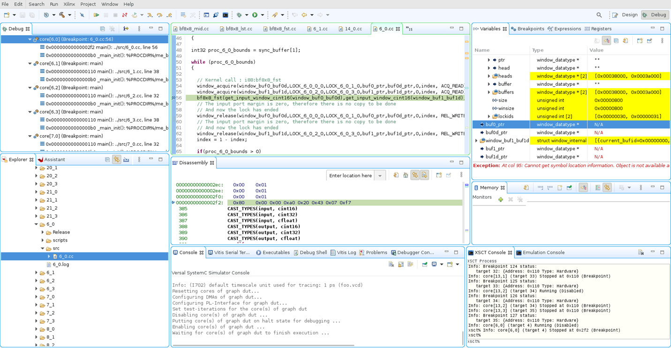The image size is (671, 348).
Task: Toggle Link with Active Debug Context in Disassembly
Action: [415, 175]
